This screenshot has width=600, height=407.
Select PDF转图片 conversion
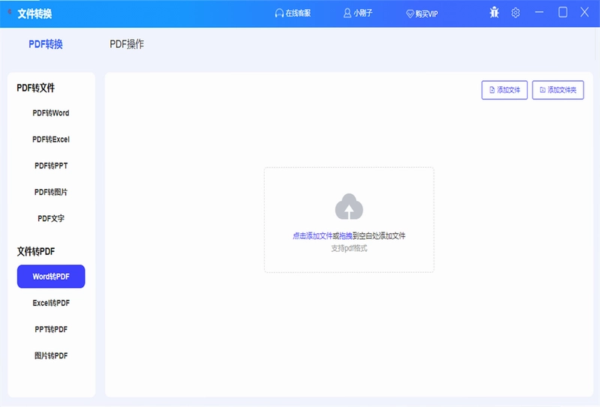pyautogui.click(x=51, y=192)
